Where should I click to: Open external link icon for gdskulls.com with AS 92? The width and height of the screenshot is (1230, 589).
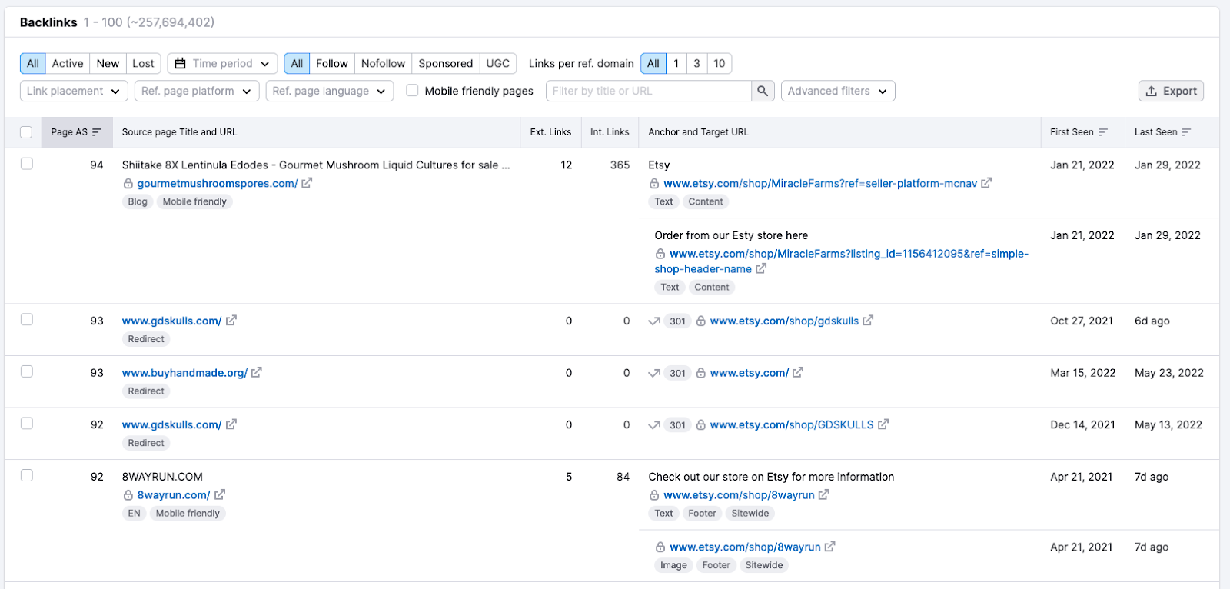pos(231,424)
